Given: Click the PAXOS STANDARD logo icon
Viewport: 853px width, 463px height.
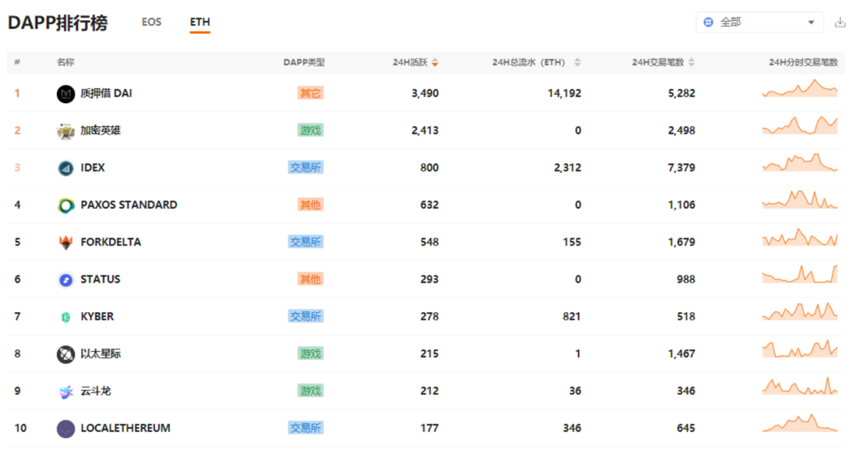Looking at the screenshot, I should pos(66,206).
